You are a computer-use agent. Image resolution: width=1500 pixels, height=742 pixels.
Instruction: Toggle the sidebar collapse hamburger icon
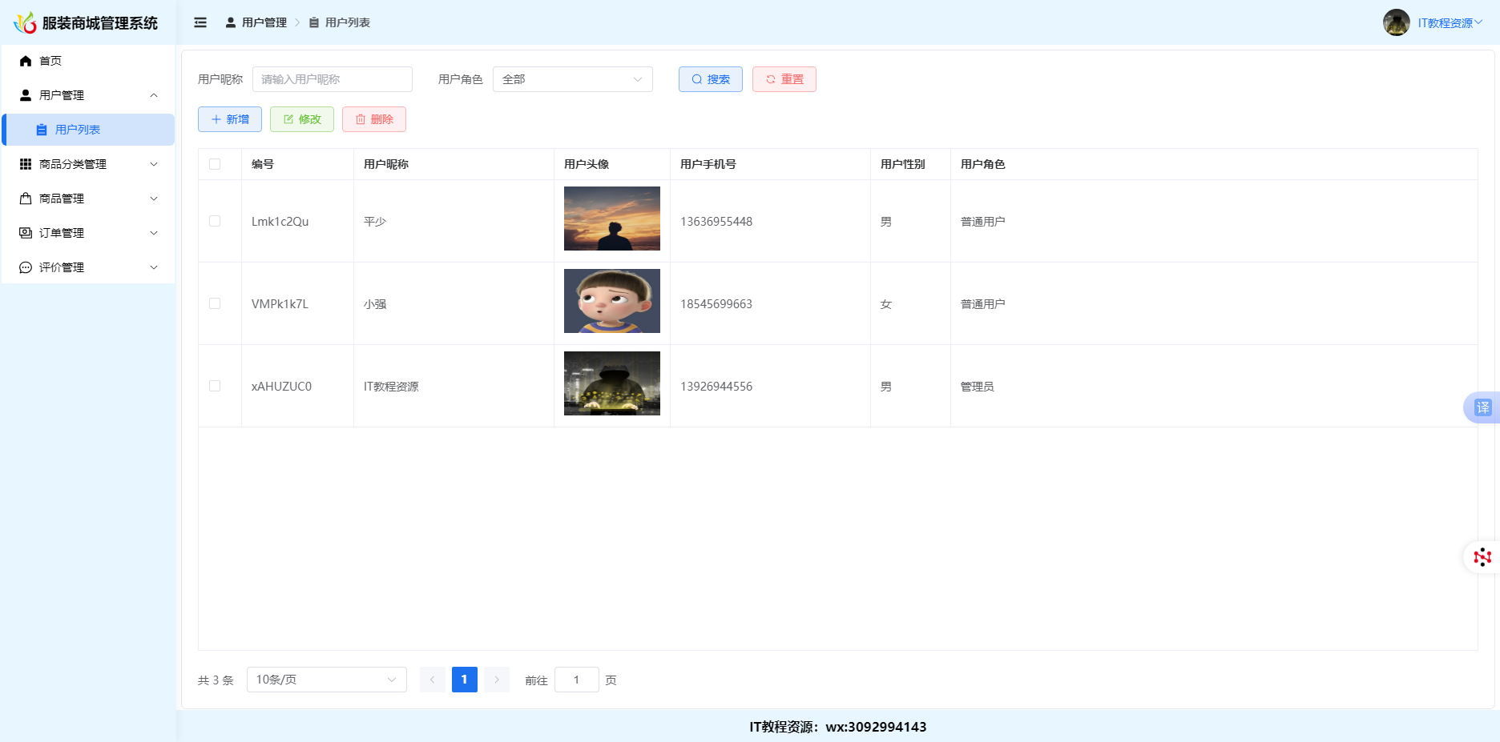coord(200,22)
